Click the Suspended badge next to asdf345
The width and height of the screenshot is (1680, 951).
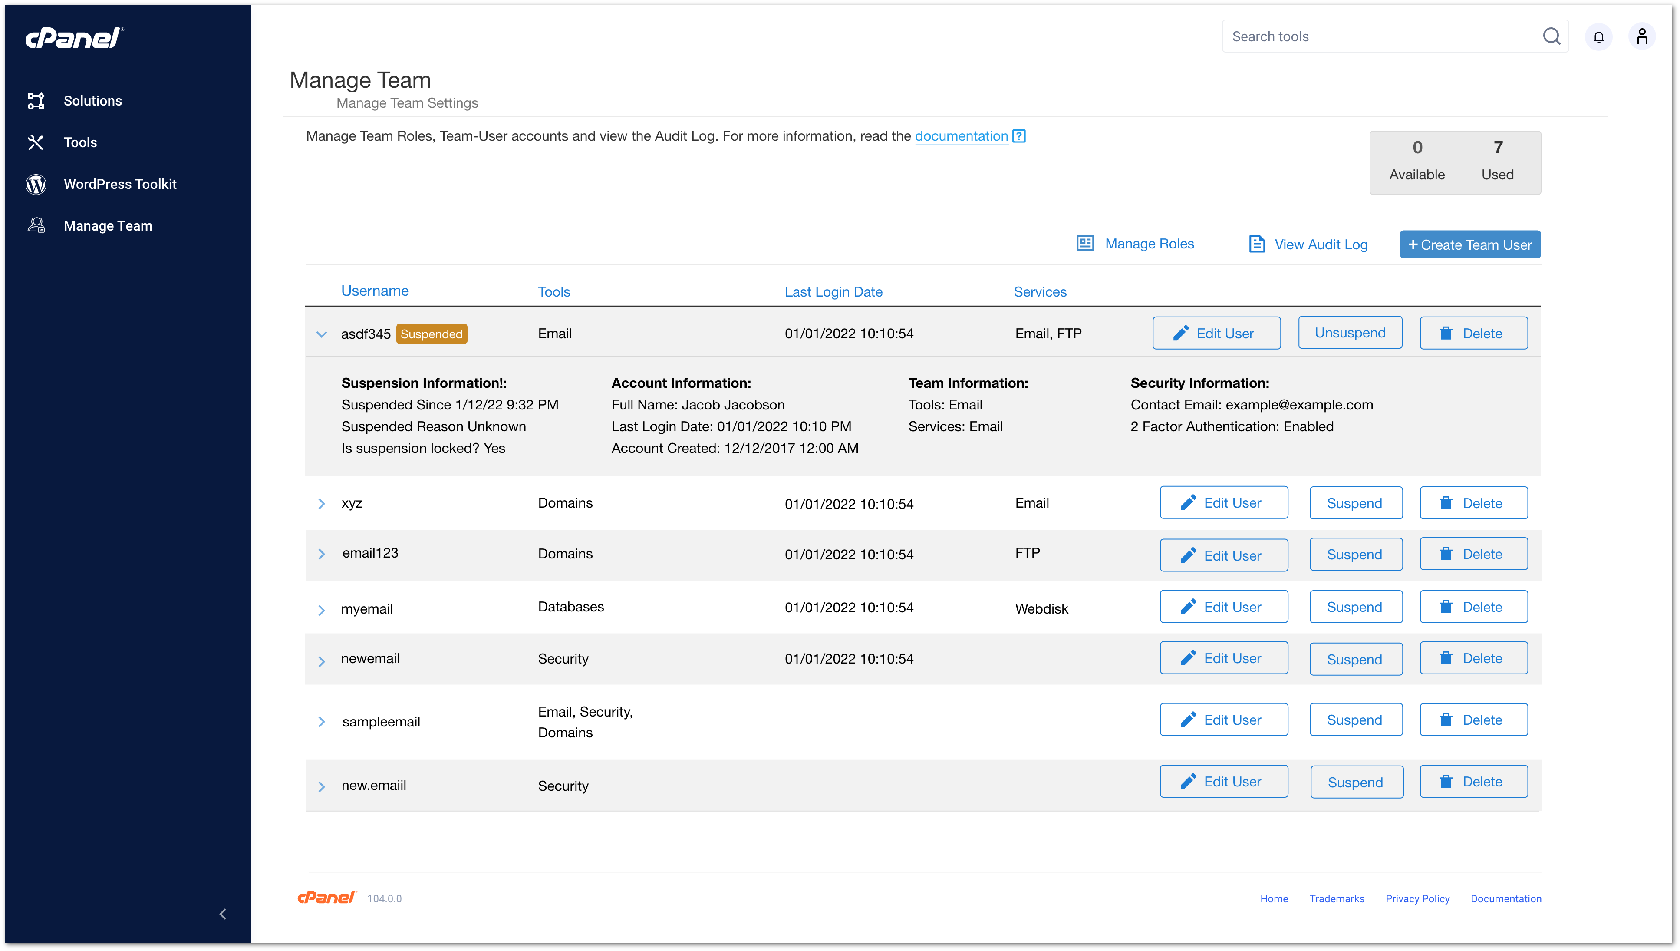click(431, 334)
